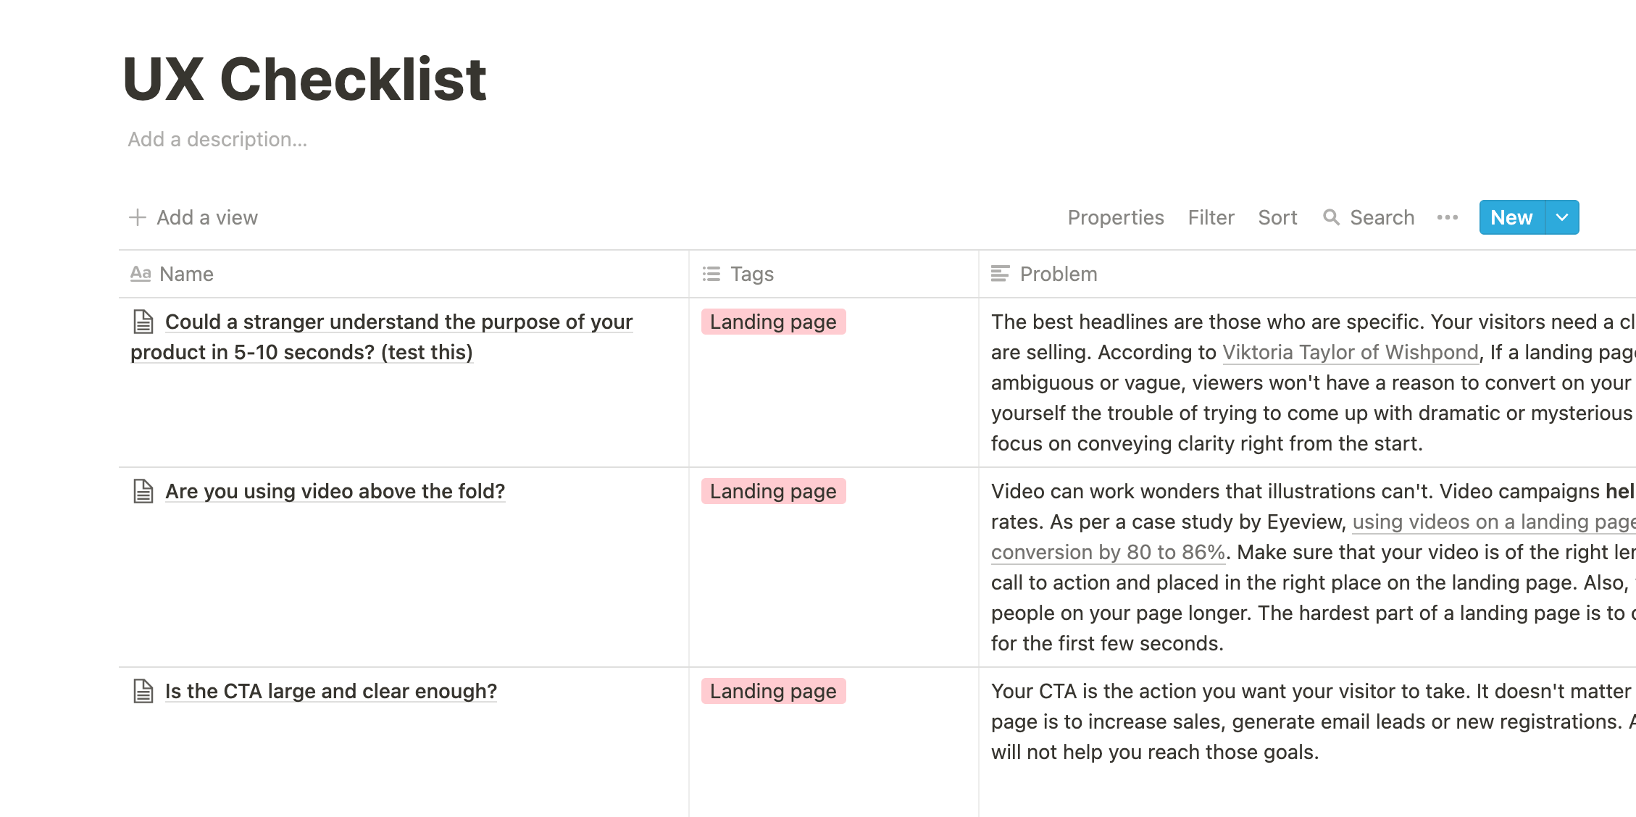Click page icon beside CTA large row
Screen dimensions: 1636x817
(143, 691)
